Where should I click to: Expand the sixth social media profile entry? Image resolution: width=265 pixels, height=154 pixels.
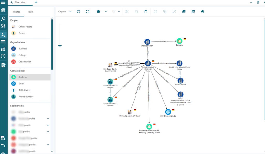click(48, 145)
